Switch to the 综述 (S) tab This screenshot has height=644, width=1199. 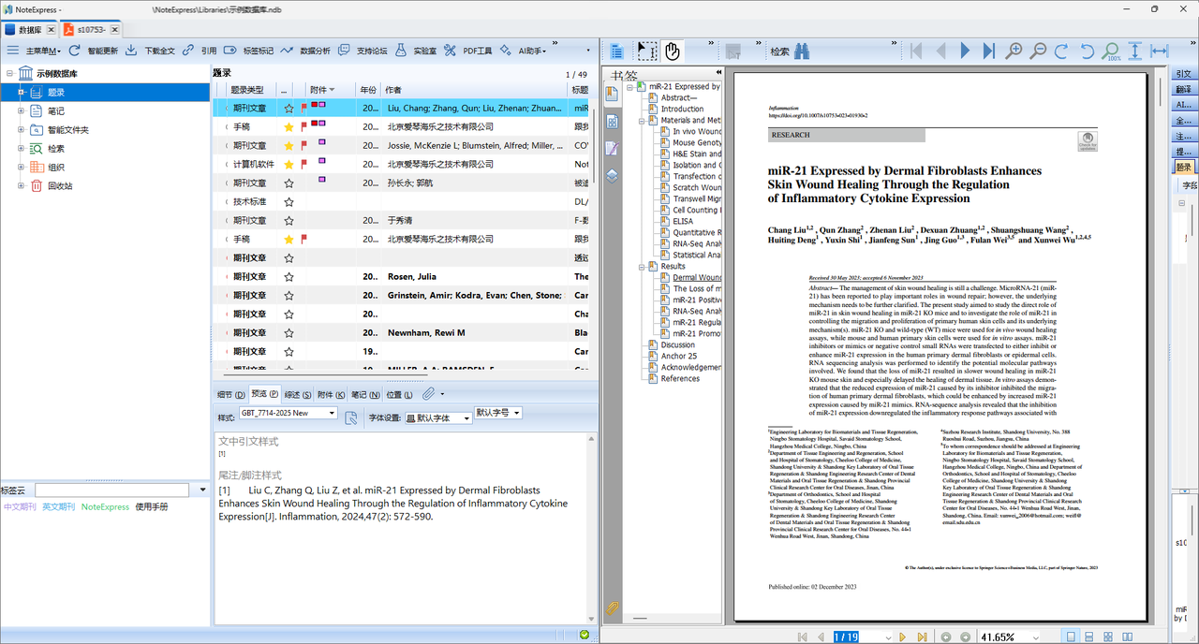[298, 395]
